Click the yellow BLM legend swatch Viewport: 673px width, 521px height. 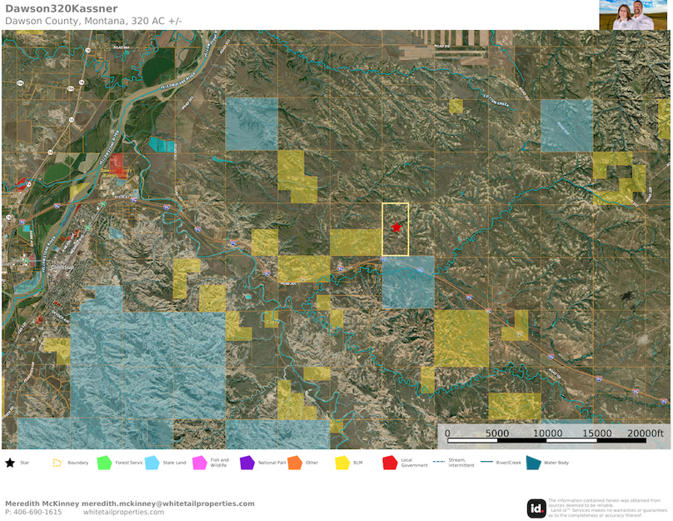(x=341, y=462)
